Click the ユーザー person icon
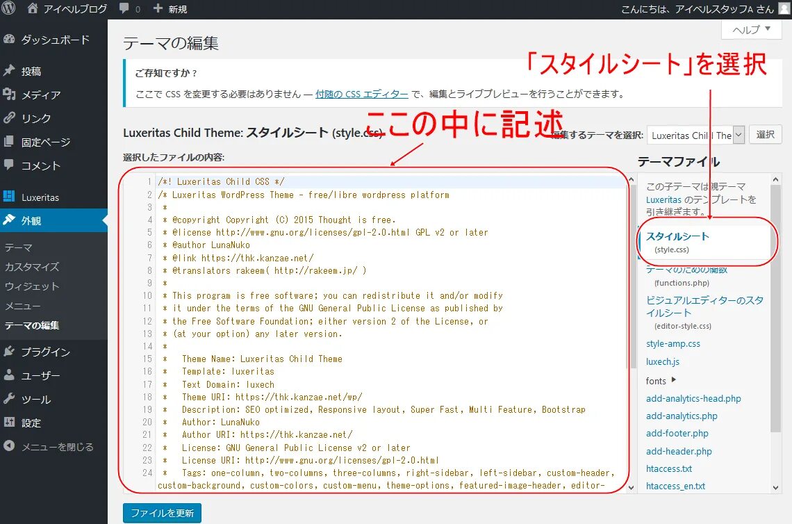Screen dimensions: 792x524 click(9, 375)
